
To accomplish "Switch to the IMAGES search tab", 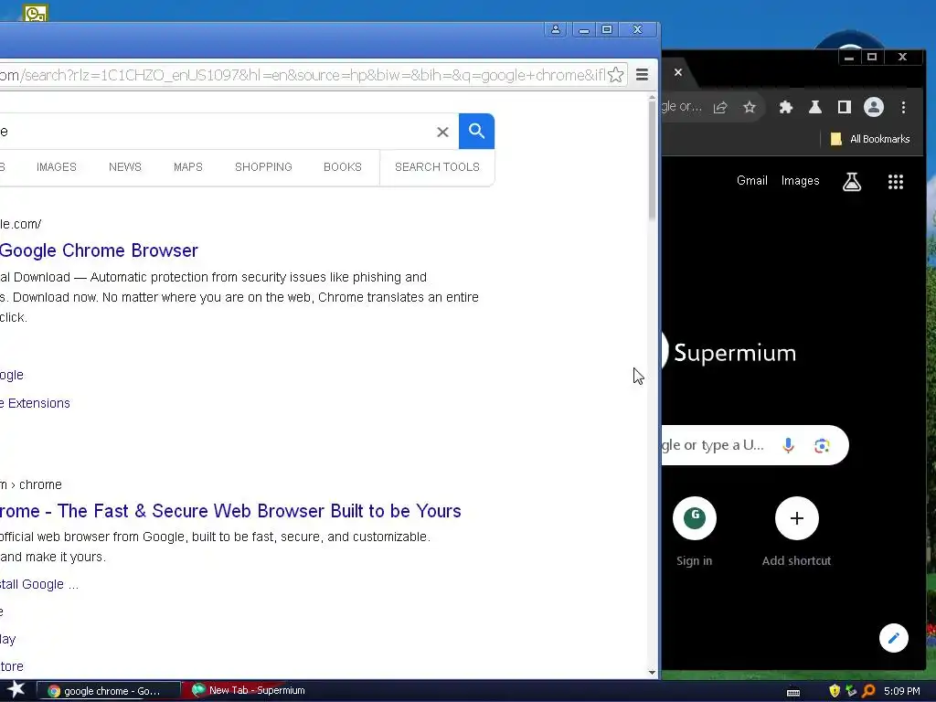I will click(x=56, y=167).
